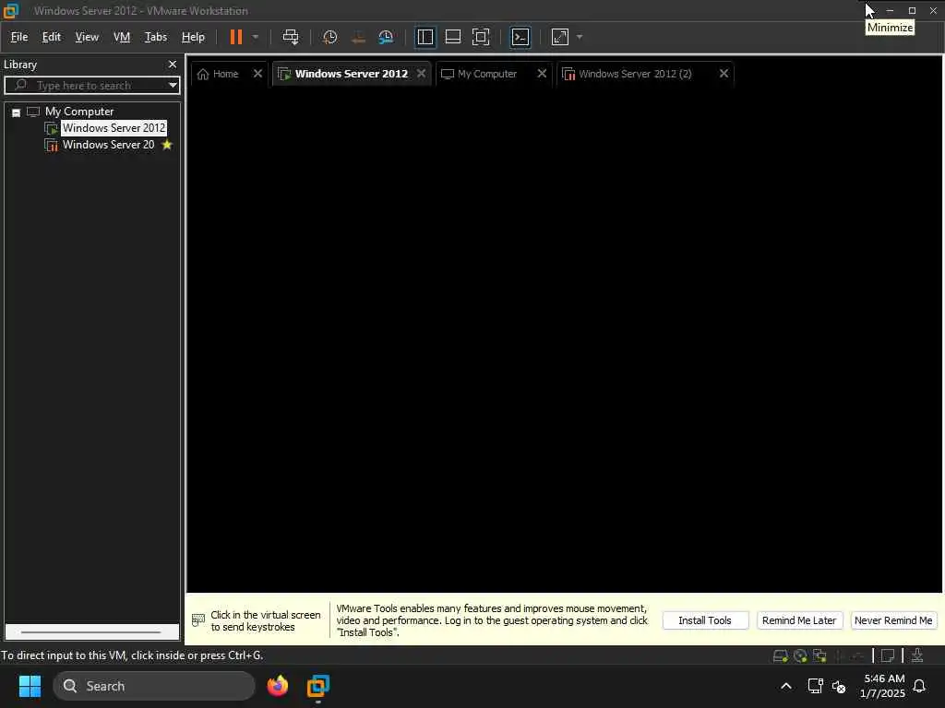
Task: Click the stretch guest display icon
Action: 560,37
